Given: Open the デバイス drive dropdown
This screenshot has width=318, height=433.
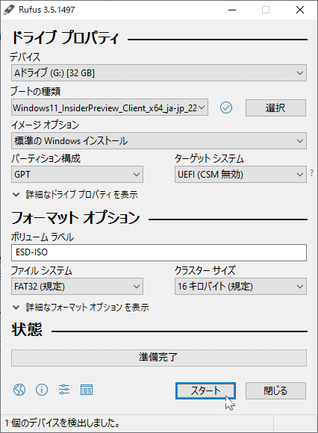Looking at the screenshot, I should tap(159, 73).
